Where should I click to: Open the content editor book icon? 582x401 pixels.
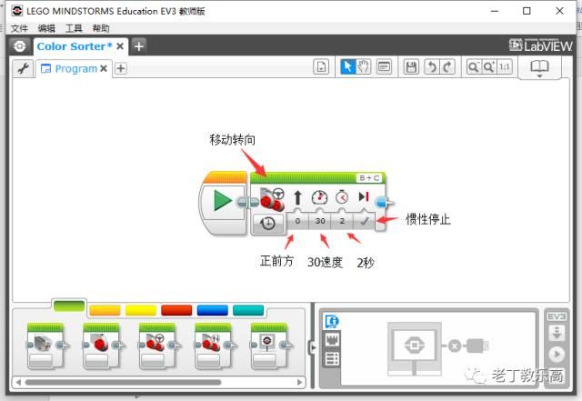click(539, 68)
